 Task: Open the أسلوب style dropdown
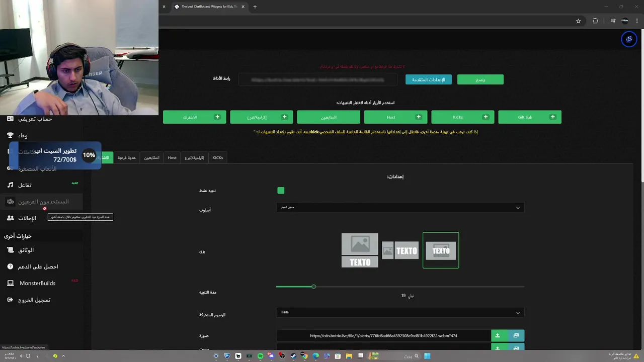coord(400,208)
